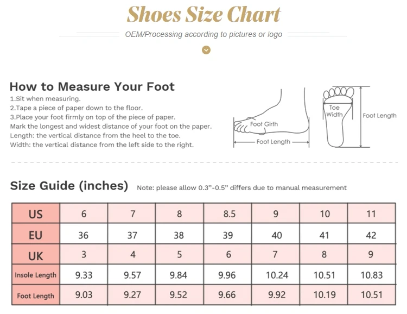This screenshot has width=407, height=314.
Task: Click the UK size 3 cell
Action: coord(84,255)
